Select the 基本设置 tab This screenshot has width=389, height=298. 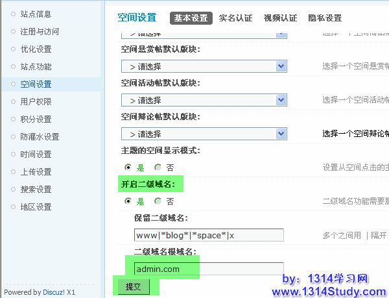(x=191, y=18)
